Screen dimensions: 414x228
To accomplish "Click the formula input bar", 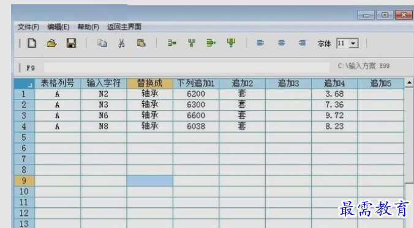I will click(x=186, y=67).
